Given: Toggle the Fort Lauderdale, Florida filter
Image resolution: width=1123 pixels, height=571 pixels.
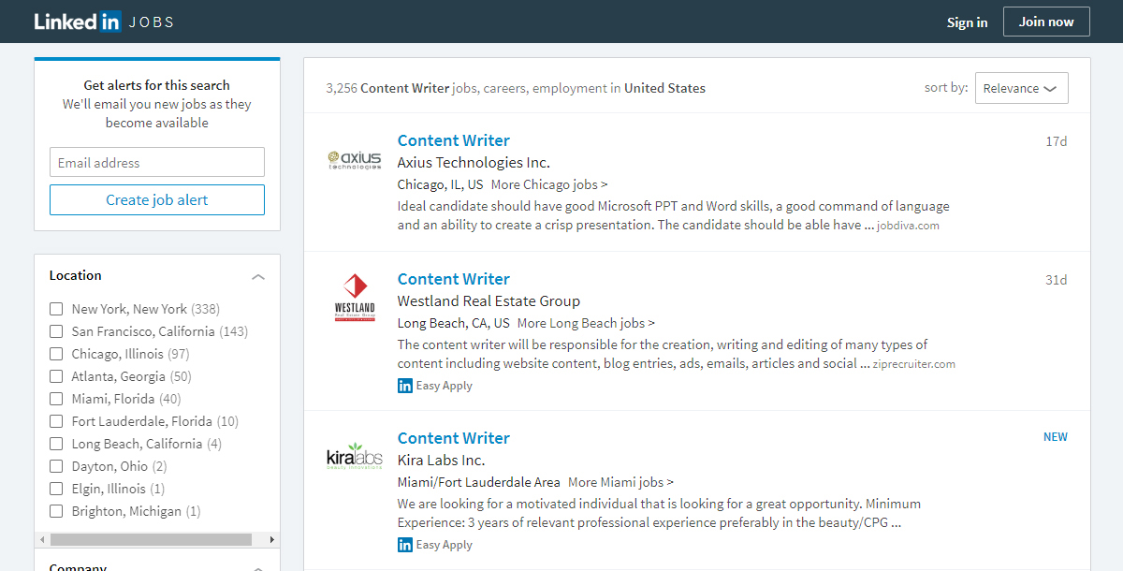Looking at the screenshot, I should pos(56,421).
